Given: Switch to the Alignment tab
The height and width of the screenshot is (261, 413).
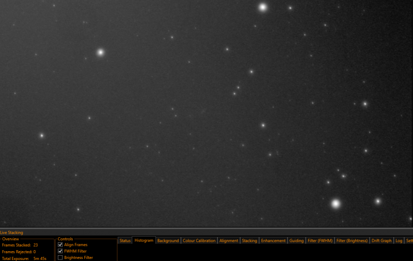Looking at the screenshot, I should [x=229, y=240].
